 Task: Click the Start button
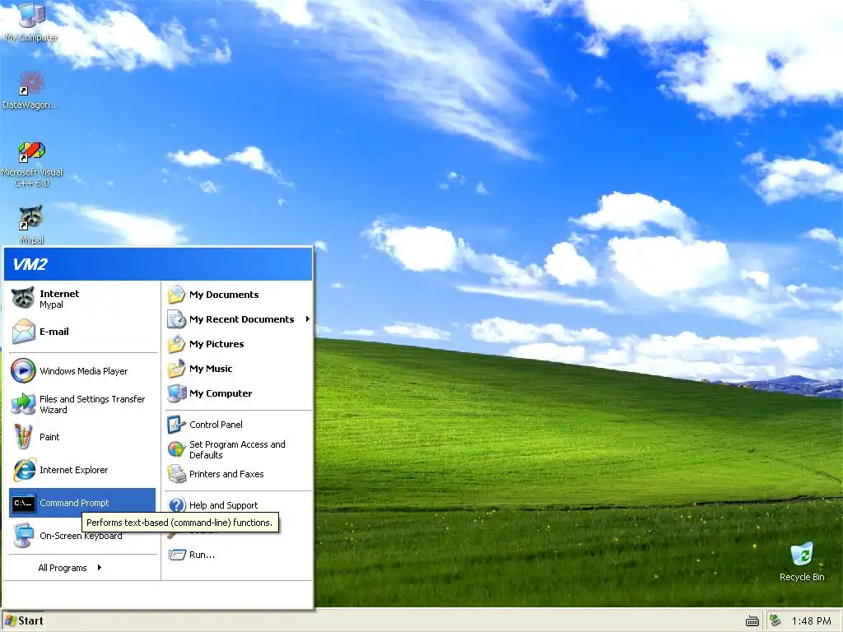[x=23, y=620]
